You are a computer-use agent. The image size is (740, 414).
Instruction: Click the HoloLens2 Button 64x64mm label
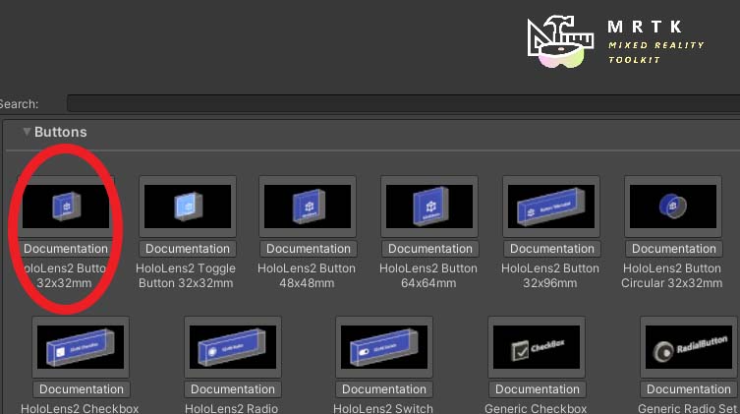(x=428, y=275)
